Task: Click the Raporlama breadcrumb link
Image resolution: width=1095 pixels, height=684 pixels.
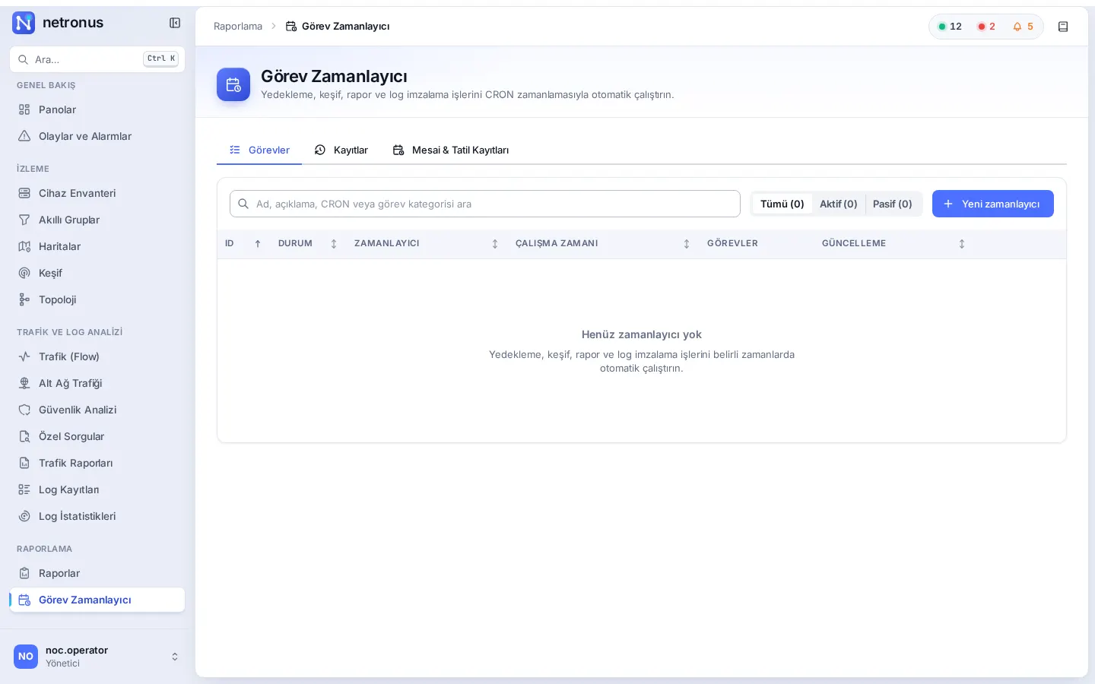Action: [x=238, y=27]
